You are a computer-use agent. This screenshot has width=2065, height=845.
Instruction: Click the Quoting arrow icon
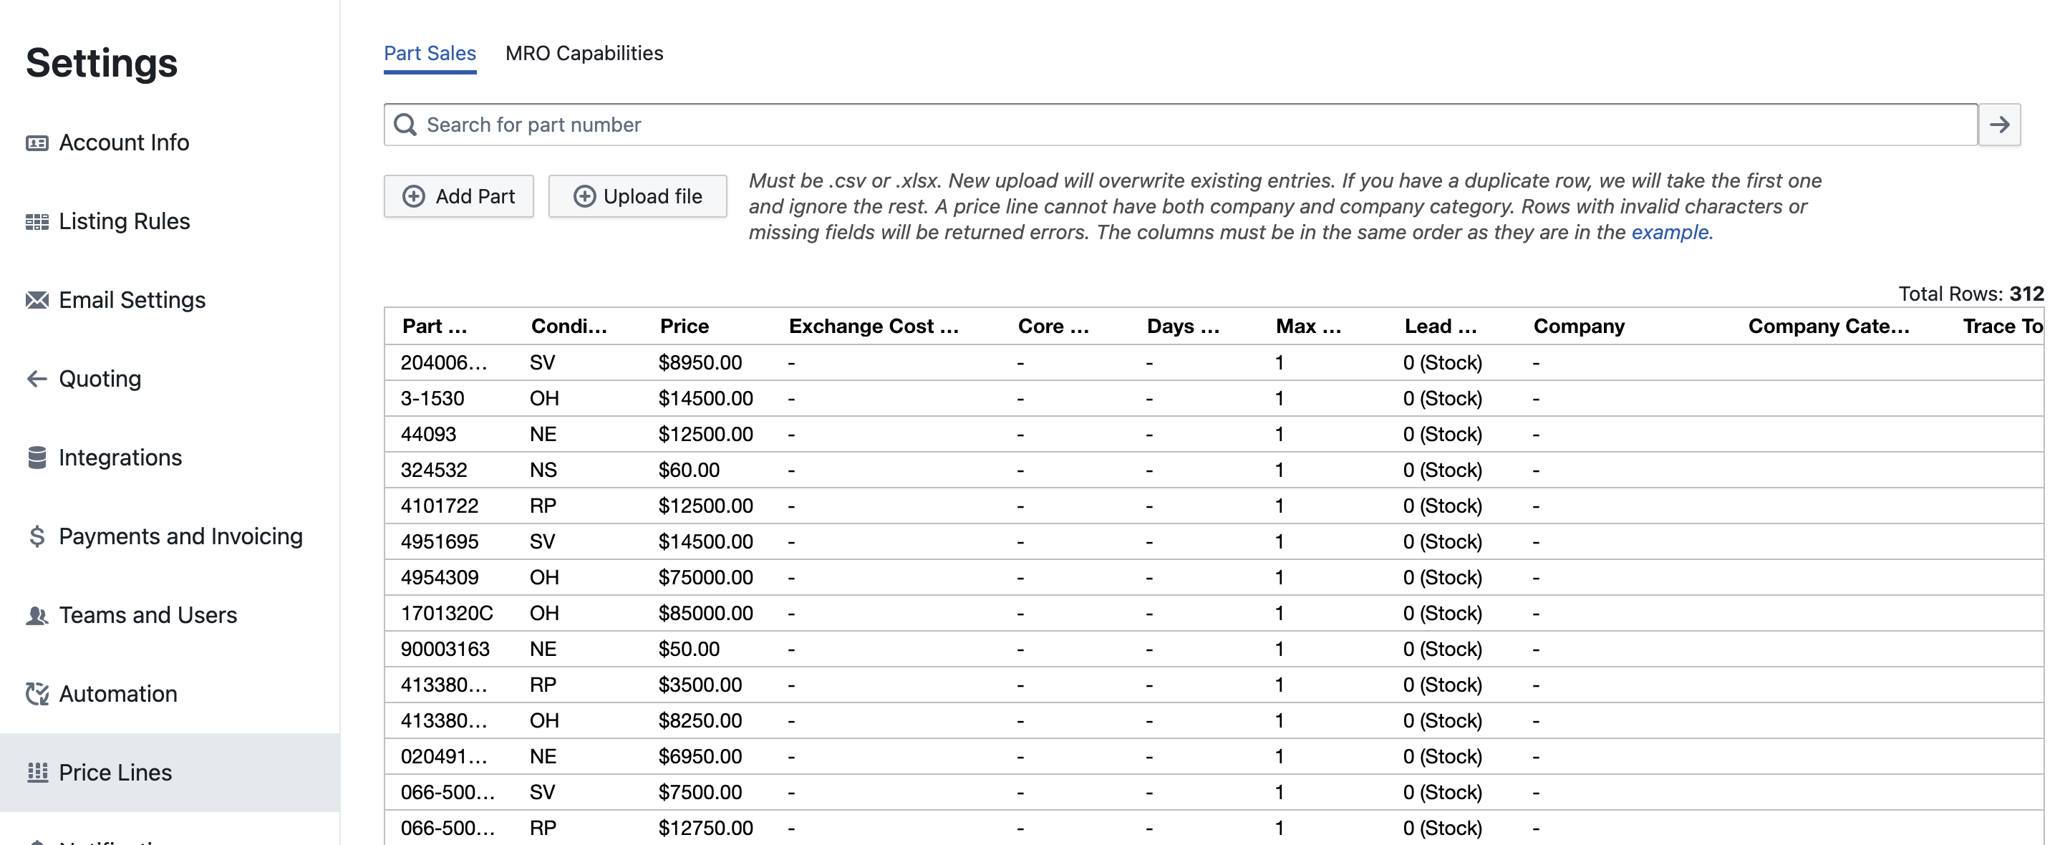[37, 378]
